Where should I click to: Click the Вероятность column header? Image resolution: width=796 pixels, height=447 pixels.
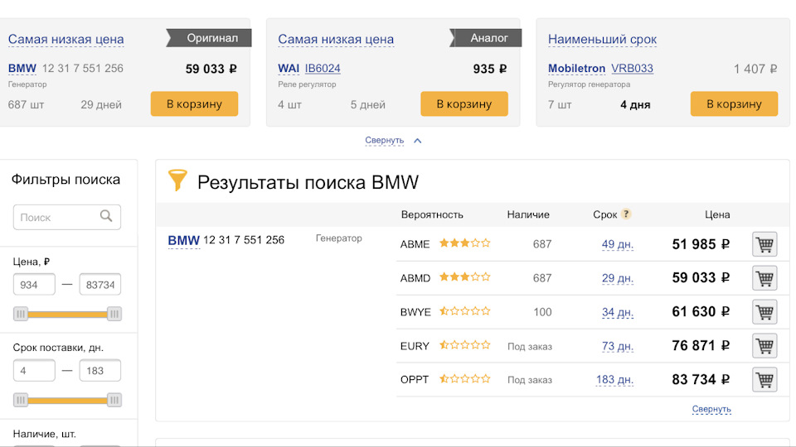click(432, 214)
